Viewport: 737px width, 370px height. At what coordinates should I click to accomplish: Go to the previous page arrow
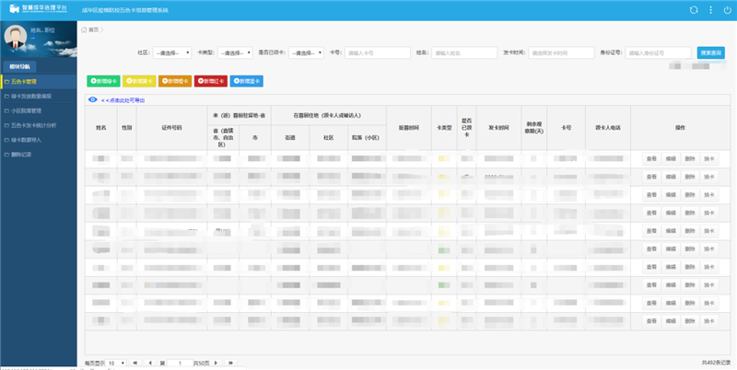tap(149, 364)
